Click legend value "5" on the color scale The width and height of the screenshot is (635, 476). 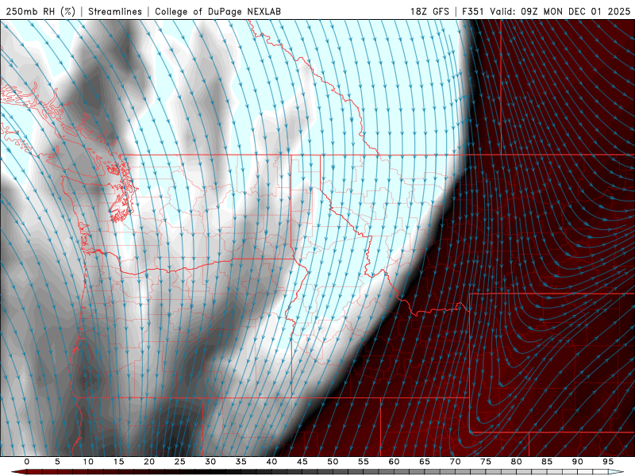pyautogui.click(x=57, y=462)
